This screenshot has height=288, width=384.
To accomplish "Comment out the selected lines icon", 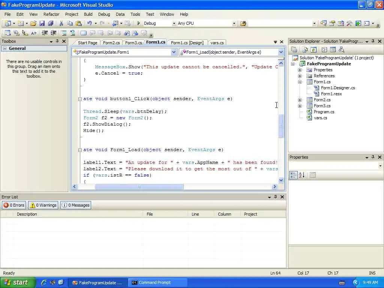I will [64, 33].
